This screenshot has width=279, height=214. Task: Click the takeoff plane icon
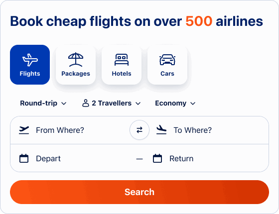point(24,130)
